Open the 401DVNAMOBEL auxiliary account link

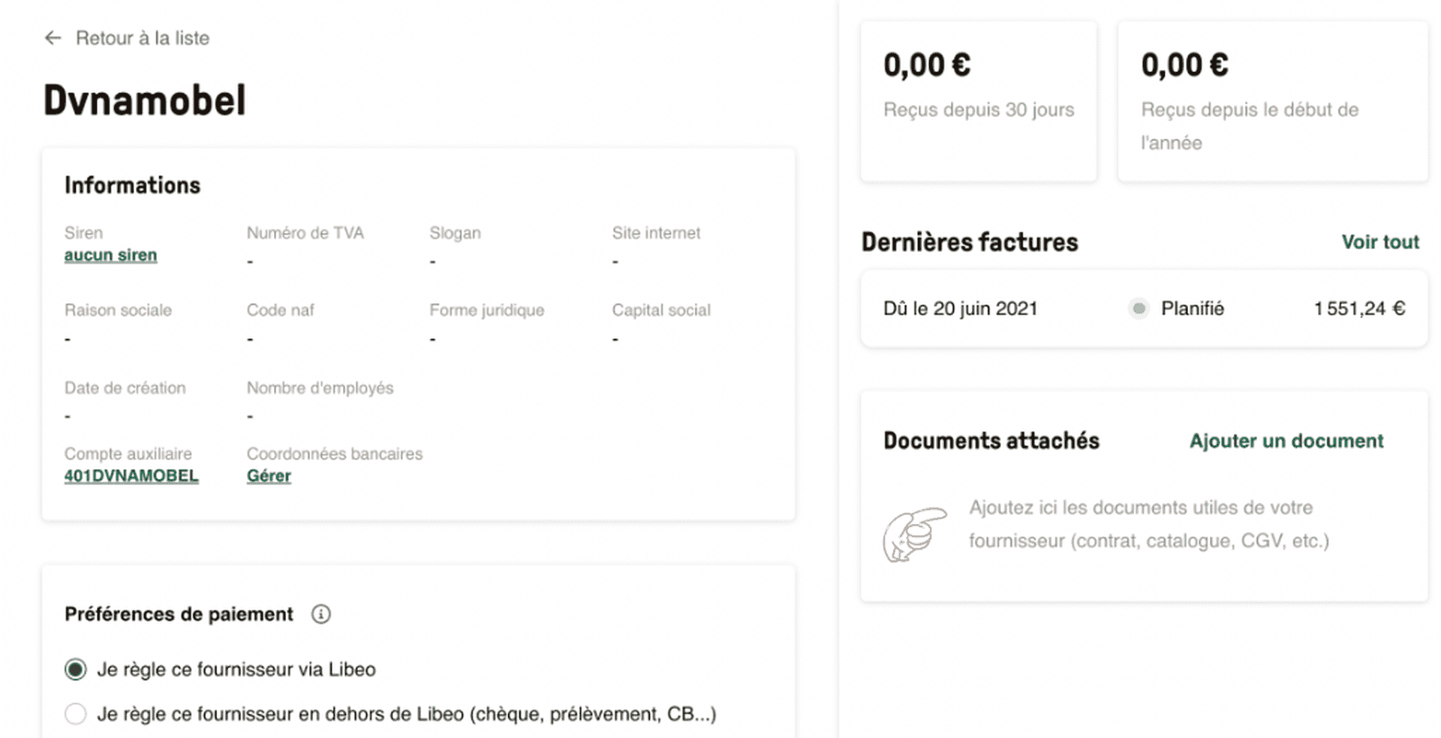click(131, 475)
